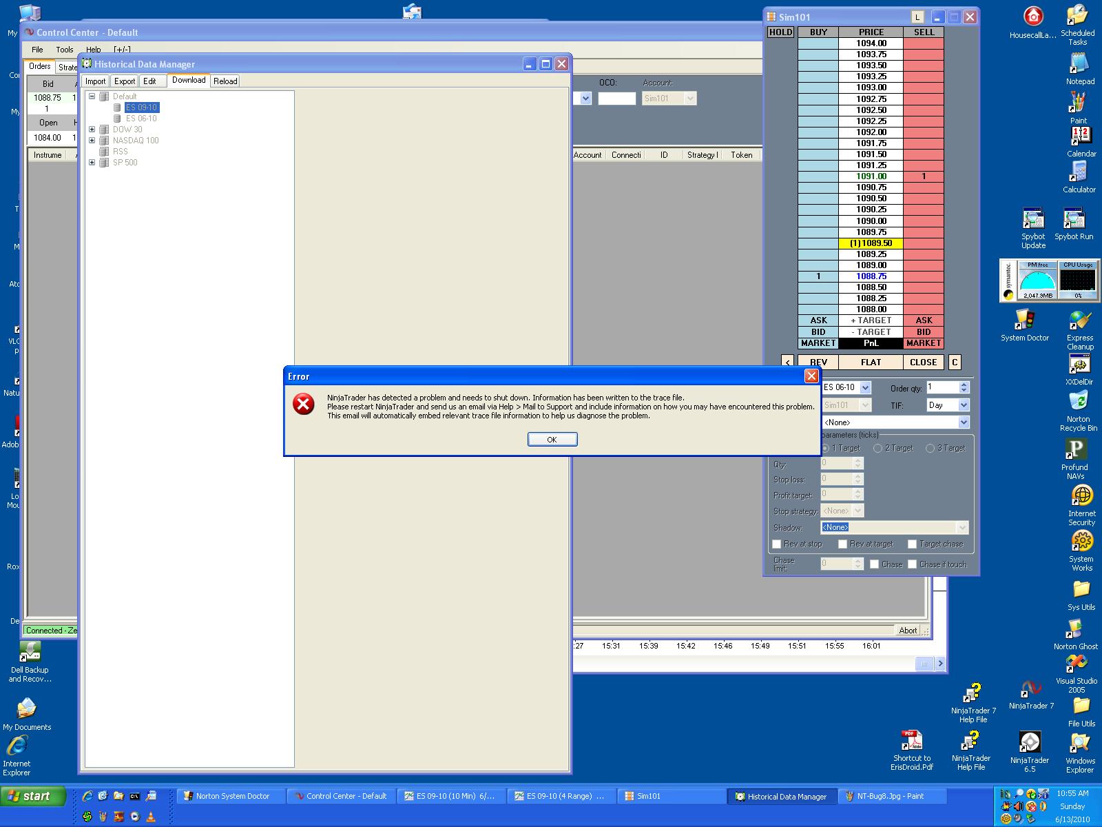This screenshot has width=1102, height=827.
Task: Launch the Paint desktop shortcut
Action: (x=1078, y=108)
